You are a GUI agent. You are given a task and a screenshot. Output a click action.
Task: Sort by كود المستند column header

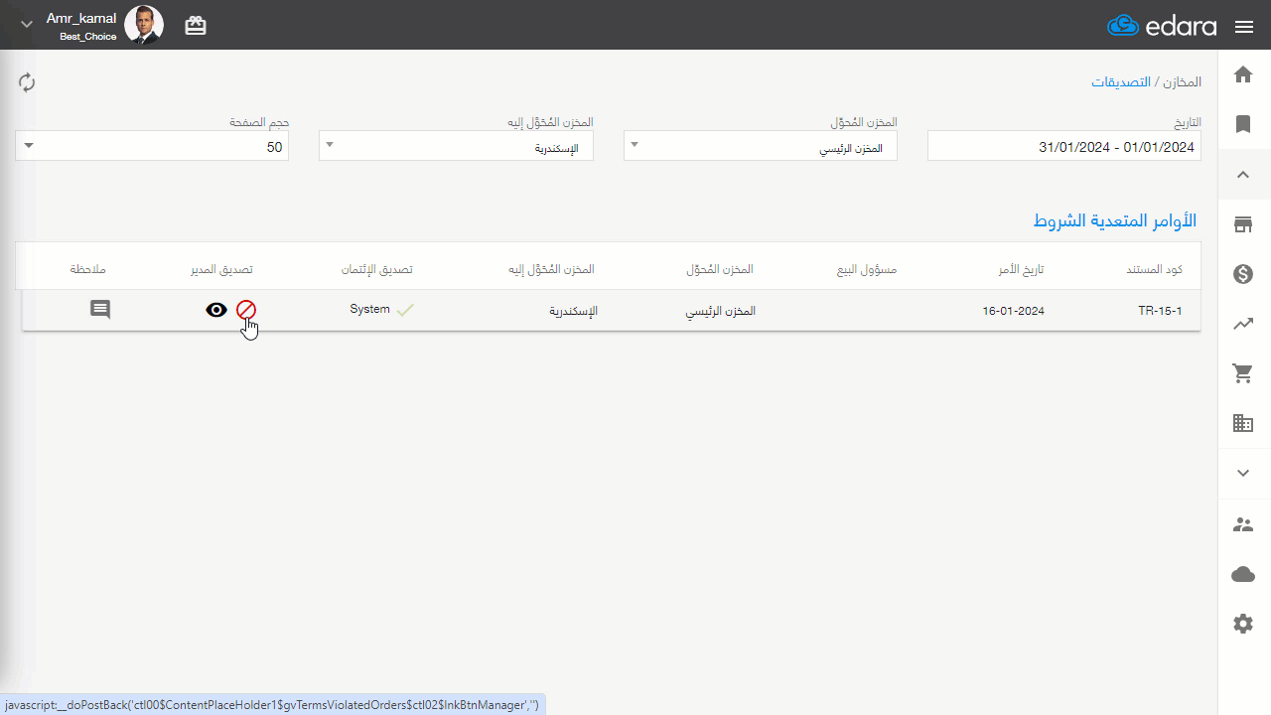(x=1154, y=270)
